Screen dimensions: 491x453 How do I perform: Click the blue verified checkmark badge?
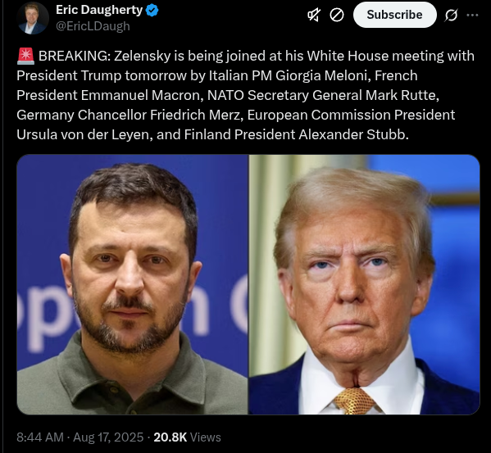152,11
